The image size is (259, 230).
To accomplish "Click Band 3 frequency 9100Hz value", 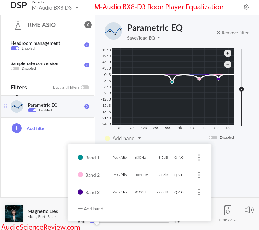I will 141,192.
